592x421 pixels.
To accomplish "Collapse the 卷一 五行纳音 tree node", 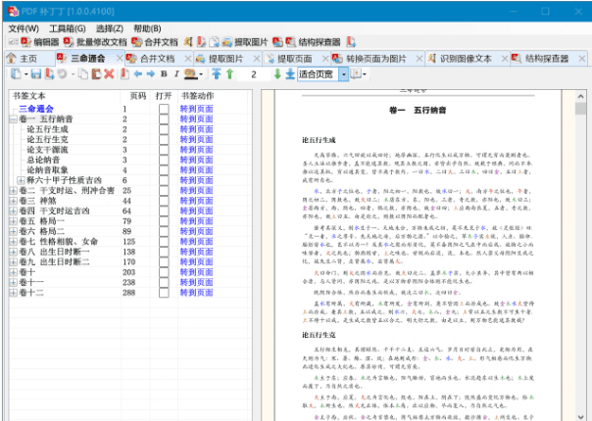I will click(x=13, y=119).
